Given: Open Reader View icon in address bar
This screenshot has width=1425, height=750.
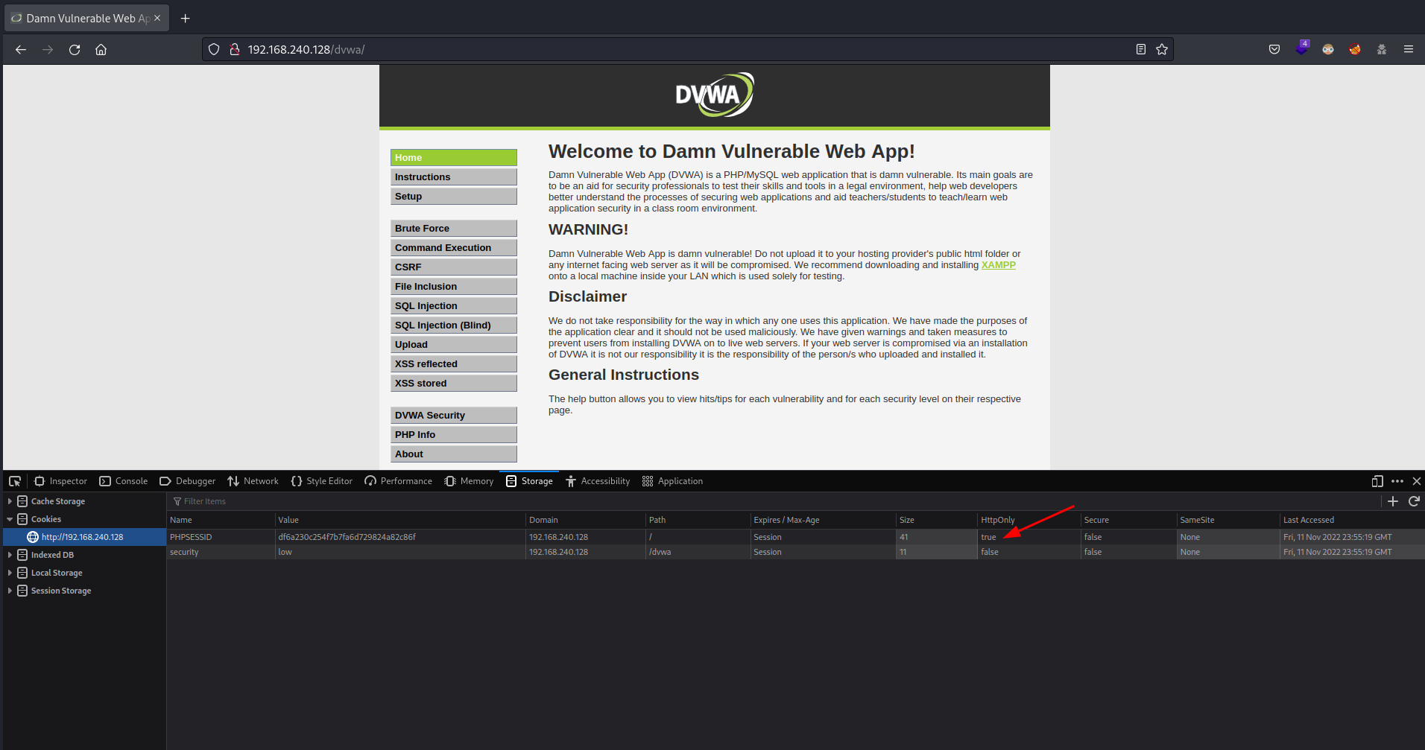Looking at the screenshot, I should coord(1140,49).
